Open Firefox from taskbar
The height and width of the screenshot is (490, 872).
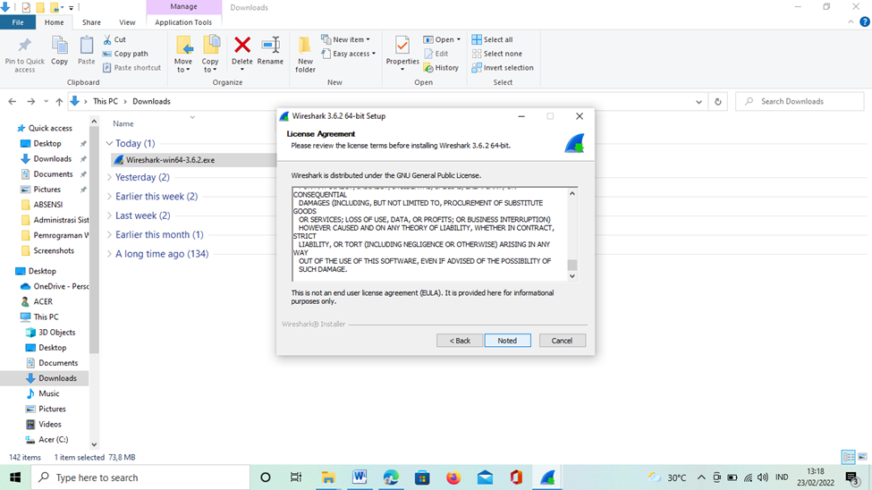(453, 477)
